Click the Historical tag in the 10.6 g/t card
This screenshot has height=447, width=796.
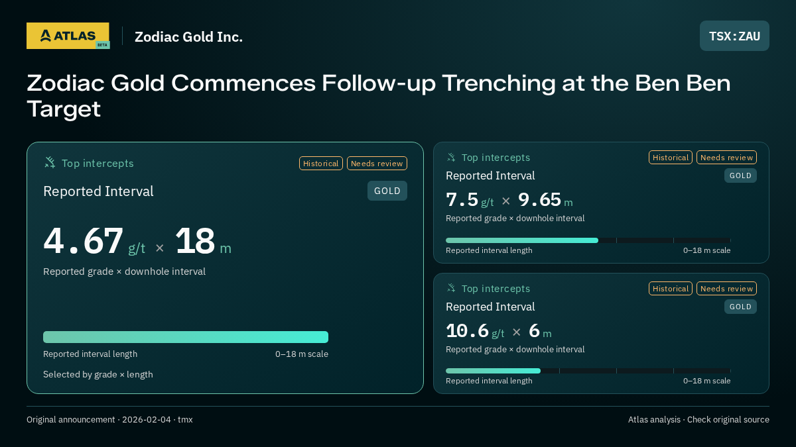tap(671, 288)
